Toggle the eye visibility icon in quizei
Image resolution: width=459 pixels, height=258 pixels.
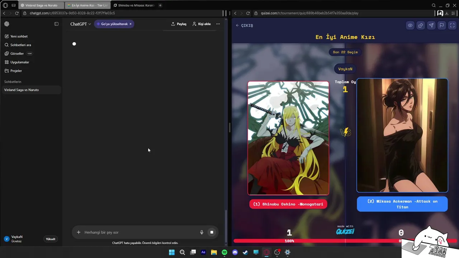click(x=410, y=25)
